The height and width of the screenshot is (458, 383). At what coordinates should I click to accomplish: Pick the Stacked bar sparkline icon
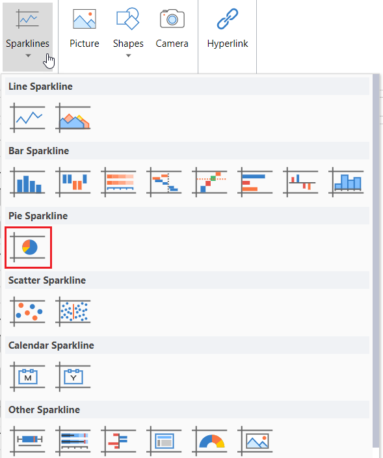[118, 182]
